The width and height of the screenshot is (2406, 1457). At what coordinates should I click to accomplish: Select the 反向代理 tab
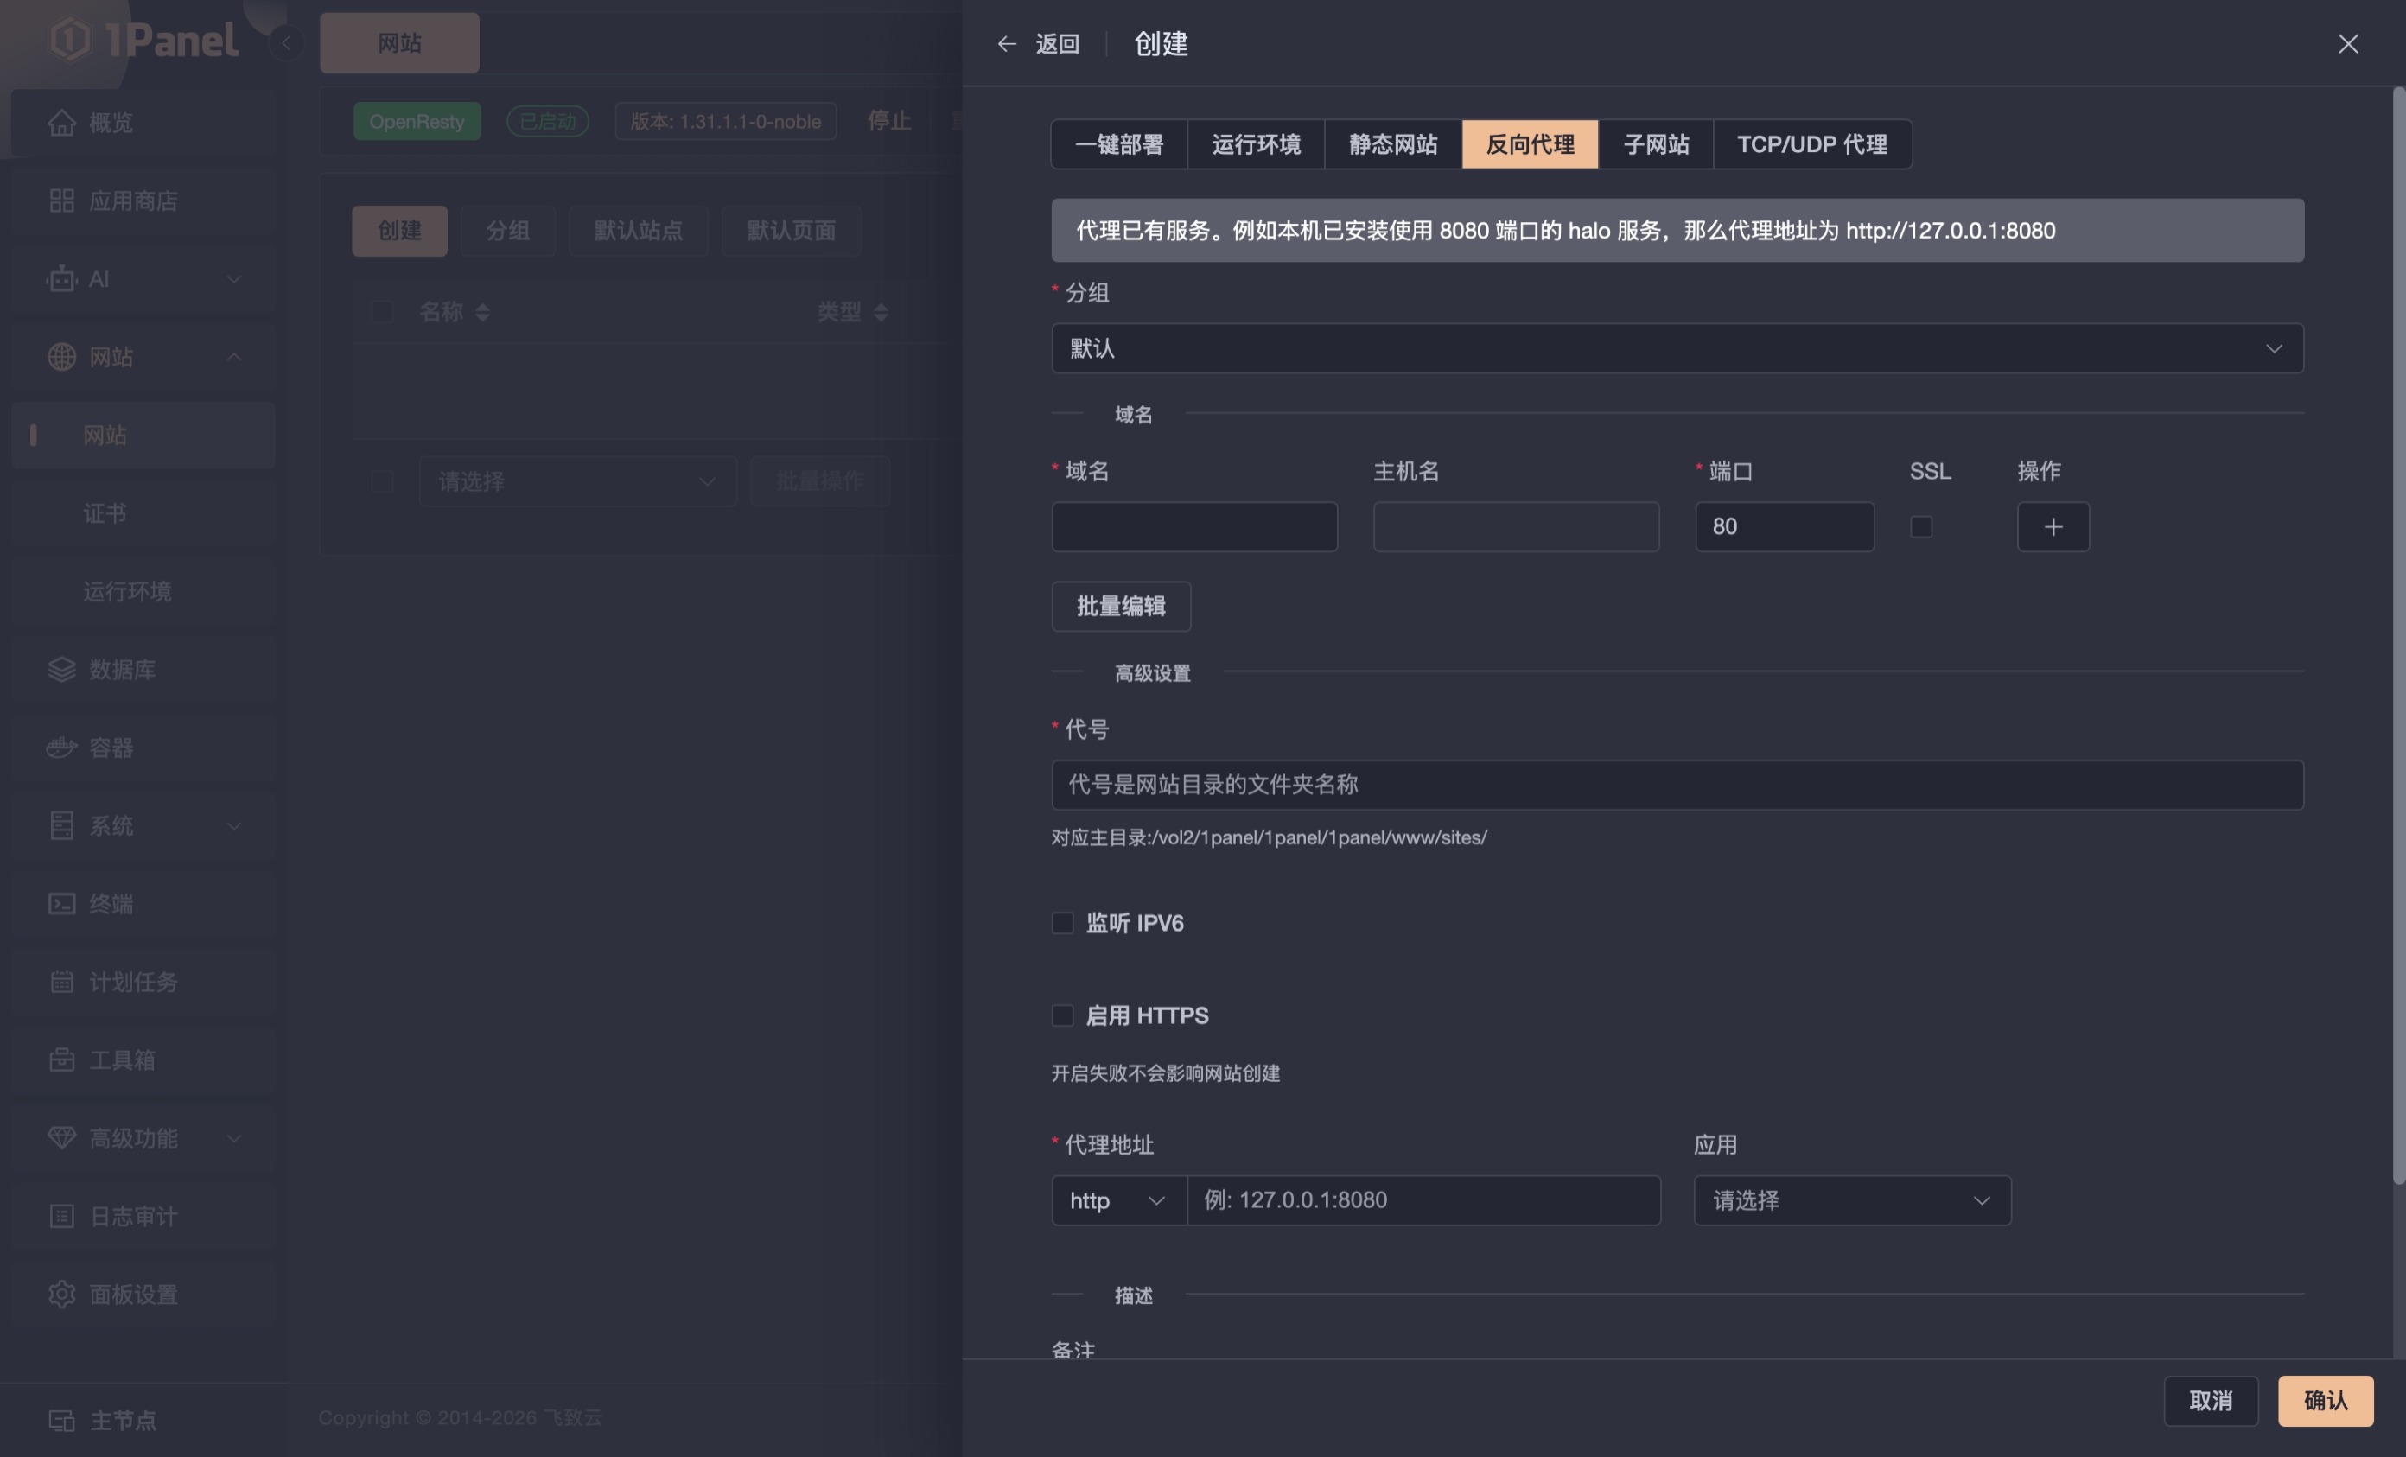(1531, 144)
